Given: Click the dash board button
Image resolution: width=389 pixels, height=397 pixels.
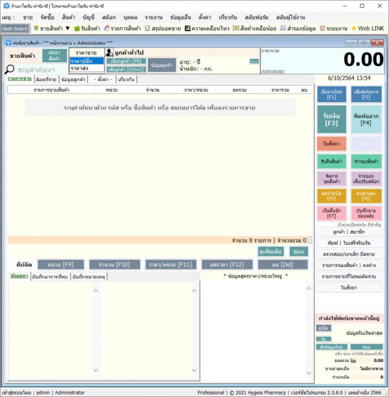Looking at the screenshot, I should 15,28.
